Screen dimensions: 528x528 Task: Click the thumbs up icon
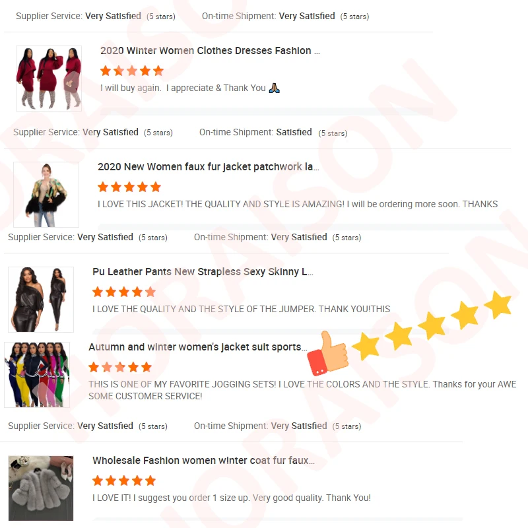coord(327,354)
